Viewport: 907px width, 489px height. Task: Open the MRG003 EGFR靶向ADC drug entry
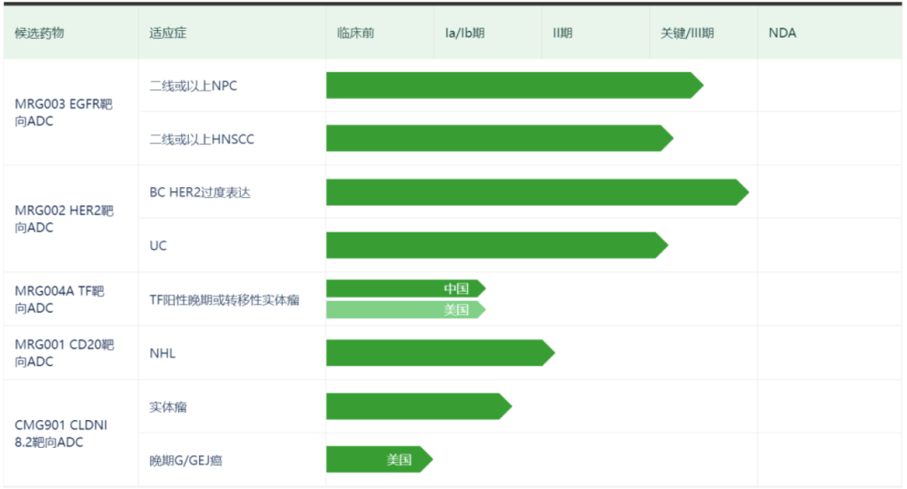pyautogui.click(x=64, y=112)
